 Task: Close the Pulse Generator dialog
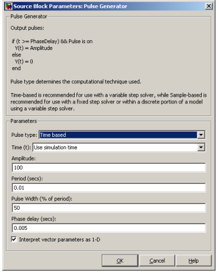[x=209, y=6]
